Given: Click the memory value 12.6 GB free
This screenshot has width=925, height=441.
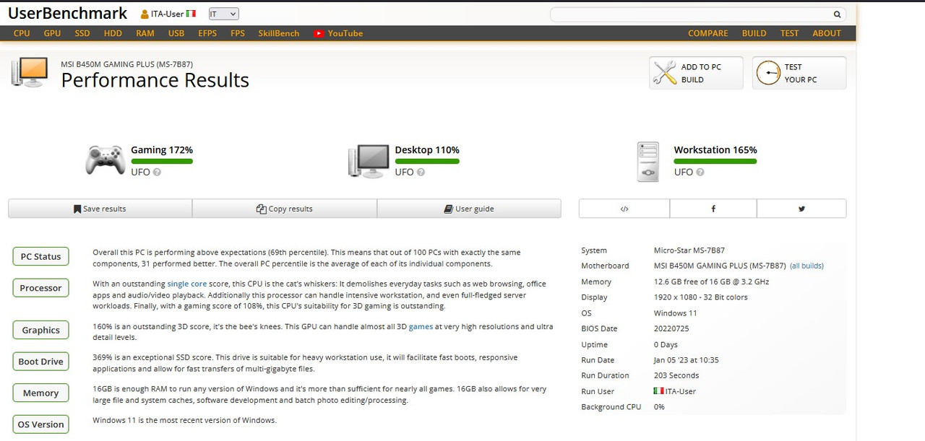Looking at the screenshot, I should tap(712, 281).
